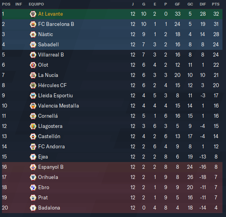226x217 pixels.
Task: Sort table by DIF column header
Action: (203, 4)
